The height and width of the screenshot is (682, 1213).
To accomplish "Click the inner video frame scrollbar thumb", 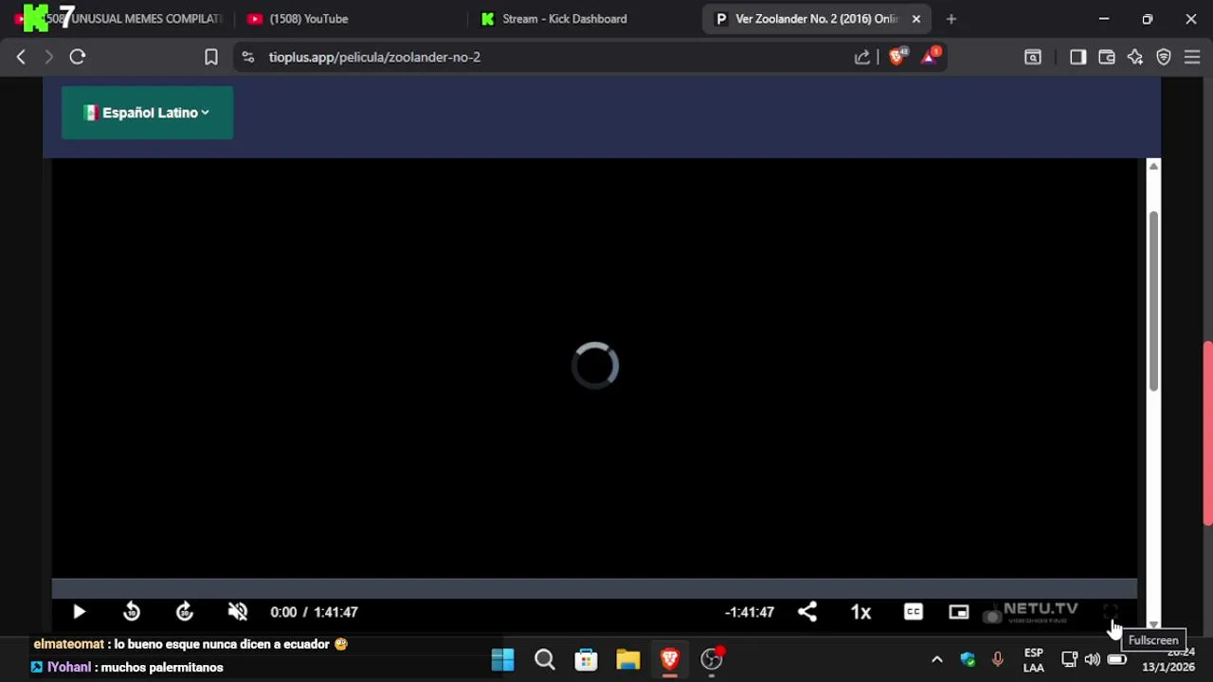I will pyautogui.click(x=1153, y=301).
